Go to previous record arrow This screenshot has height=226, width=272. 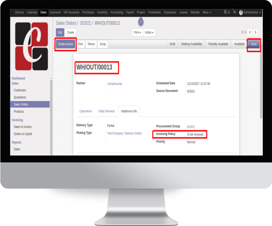[250, 32]
